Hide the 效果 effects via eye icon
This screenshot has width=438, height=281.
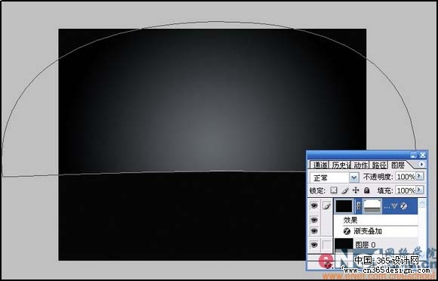pyautogui.click(x=314, y=220)
